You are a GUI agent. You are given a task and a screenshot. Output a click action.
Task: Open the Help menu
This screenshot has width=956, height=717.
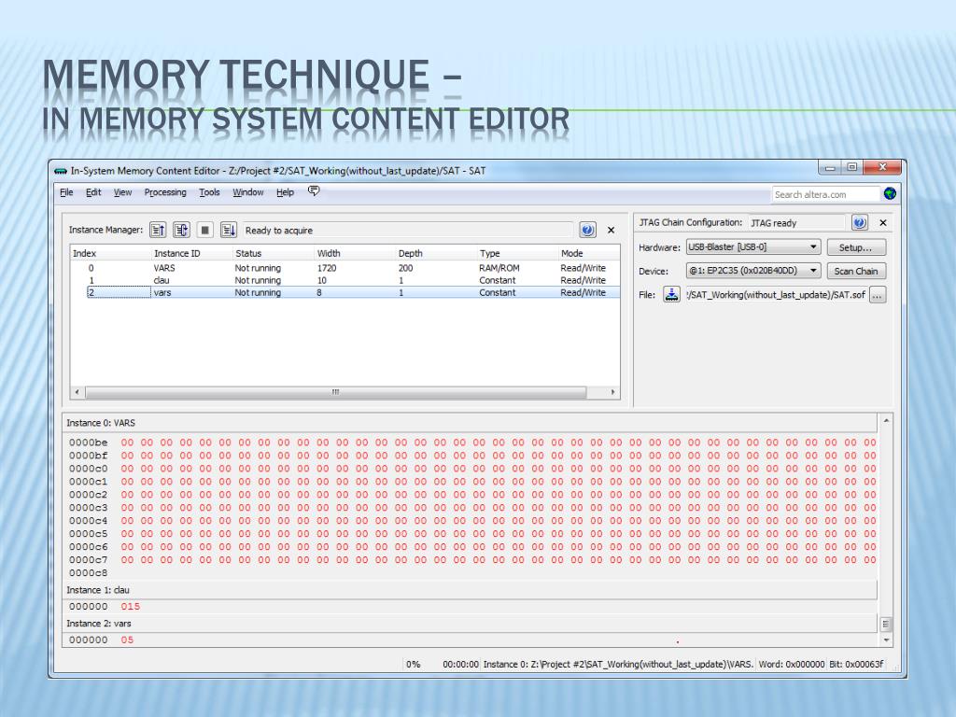(x=285, y=192)
